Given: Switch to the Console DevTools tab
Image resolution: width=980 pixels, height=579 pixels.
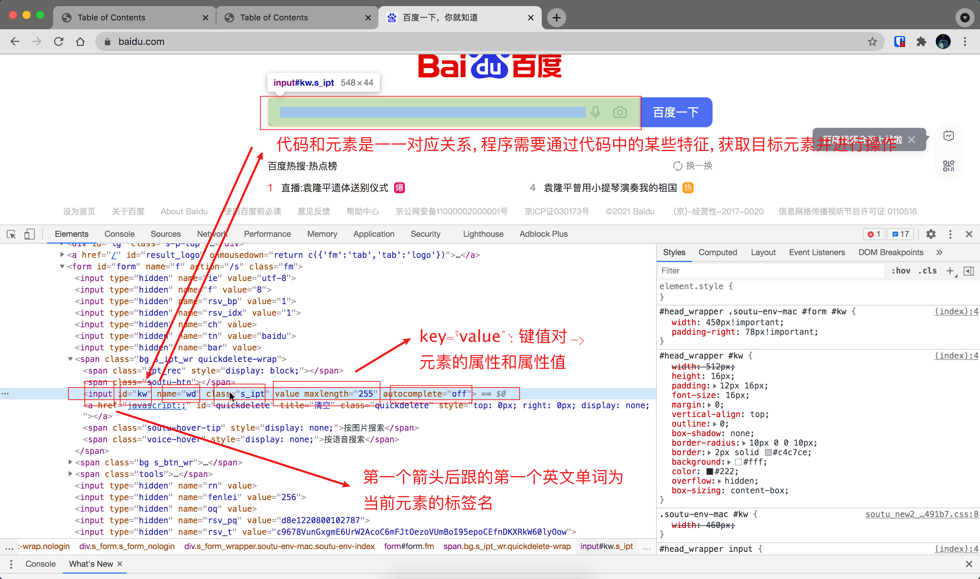Looking at the screenshot, I should coord(119,234).
